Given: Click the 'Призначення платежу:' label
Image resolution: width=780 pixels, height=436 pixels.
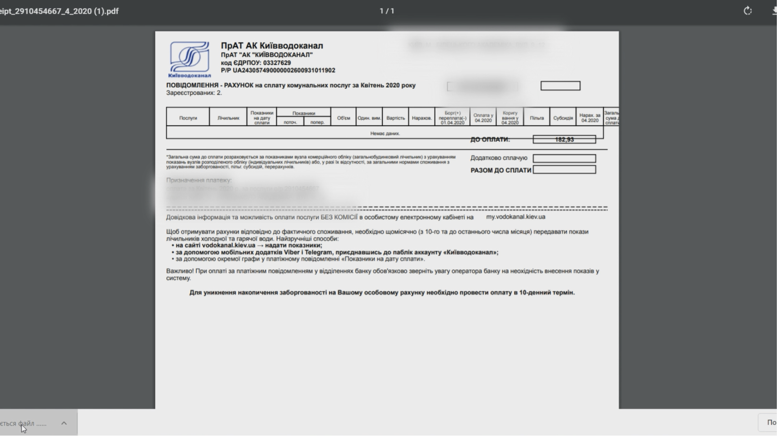Looking at the screenshot, I should point(199,180).
